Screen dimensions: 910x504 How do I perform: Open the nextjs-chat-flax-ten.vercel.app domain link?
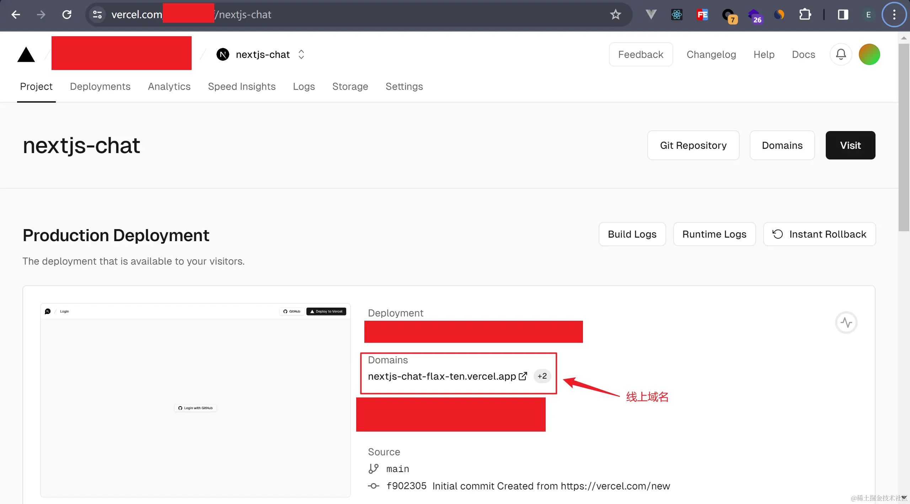click(x=442, y=376)
